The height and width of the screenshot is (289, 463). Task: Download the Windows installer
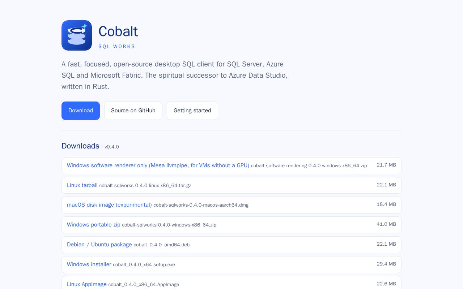click(89, 264)
